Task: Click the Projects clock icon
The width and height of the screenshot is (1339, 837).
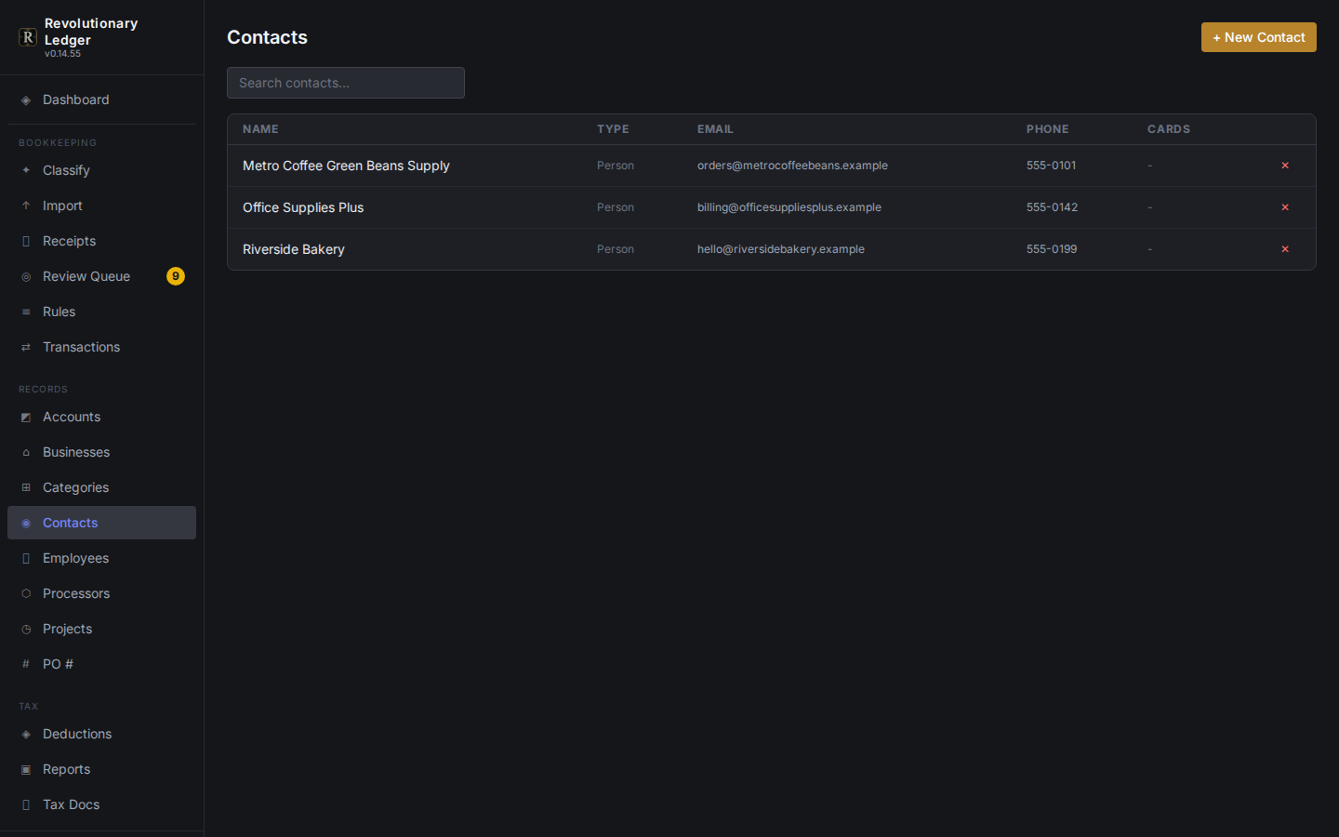Action: (26, 630)
